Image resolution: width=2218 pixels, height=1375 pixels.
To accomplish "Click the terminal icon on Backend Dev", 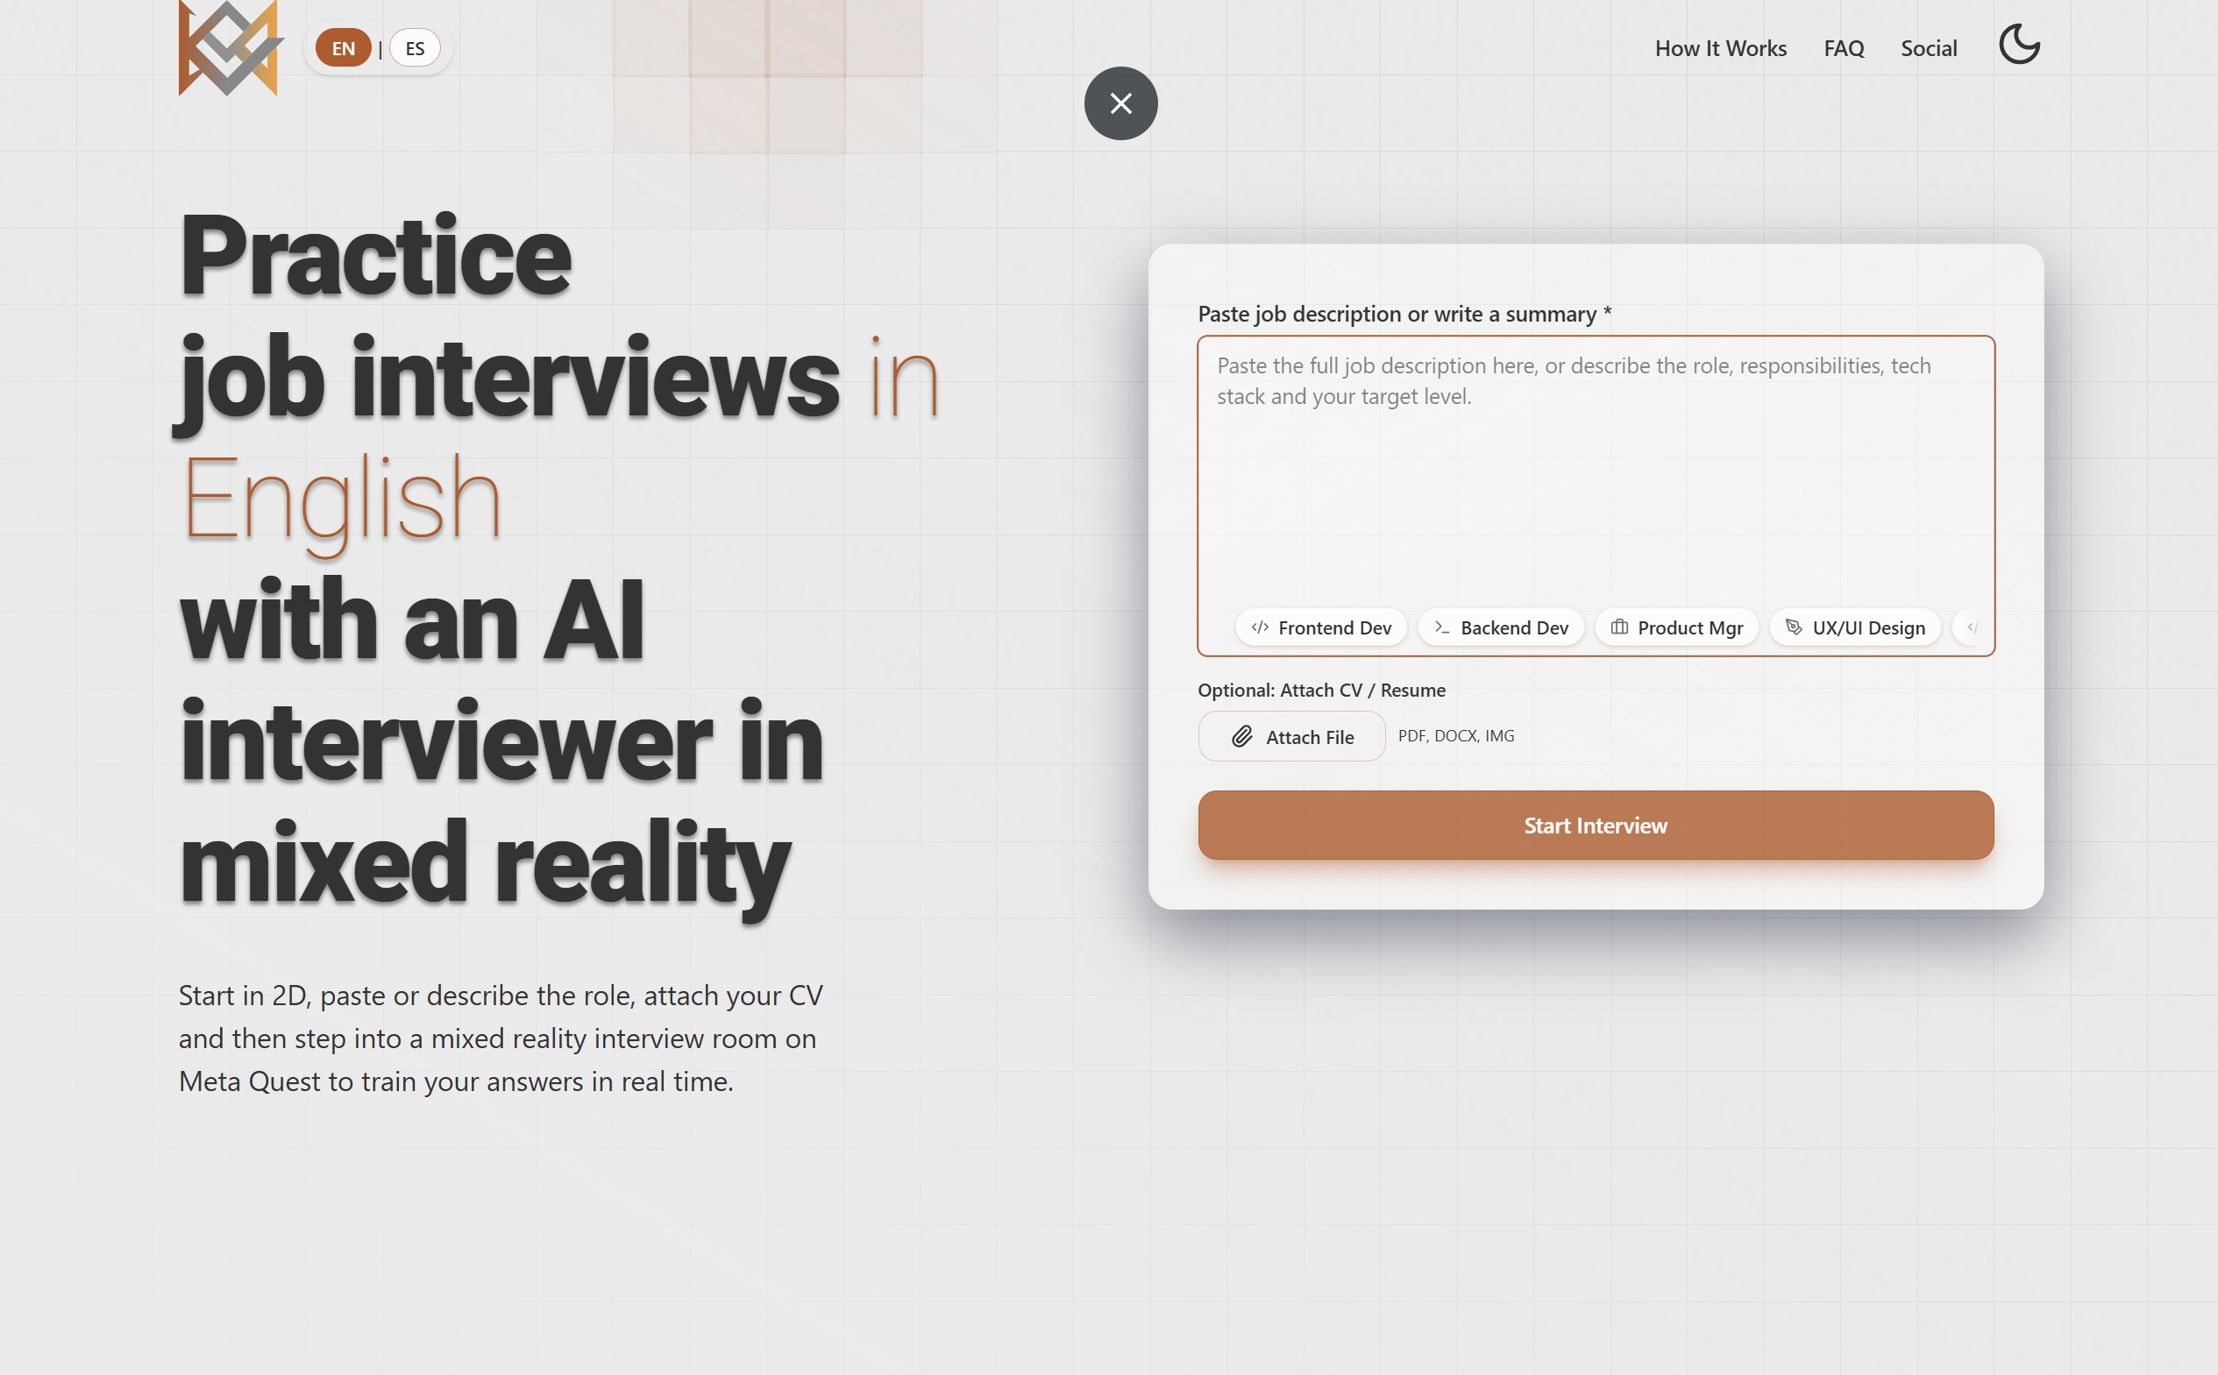I will tap(1442, 627).
